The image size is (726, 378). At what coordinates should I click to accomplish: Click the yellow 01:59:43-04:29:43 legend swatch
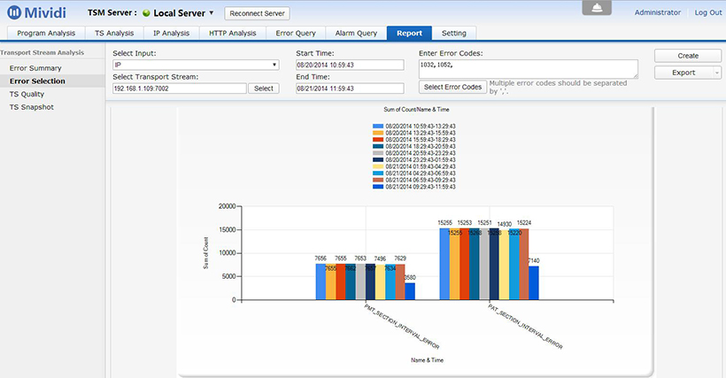(378, 166)
